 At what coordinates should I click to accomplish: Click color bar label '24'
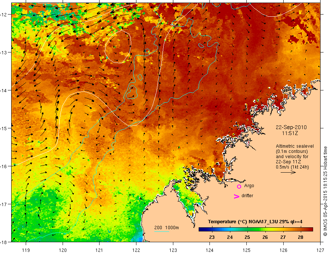(x=230, y=237)
